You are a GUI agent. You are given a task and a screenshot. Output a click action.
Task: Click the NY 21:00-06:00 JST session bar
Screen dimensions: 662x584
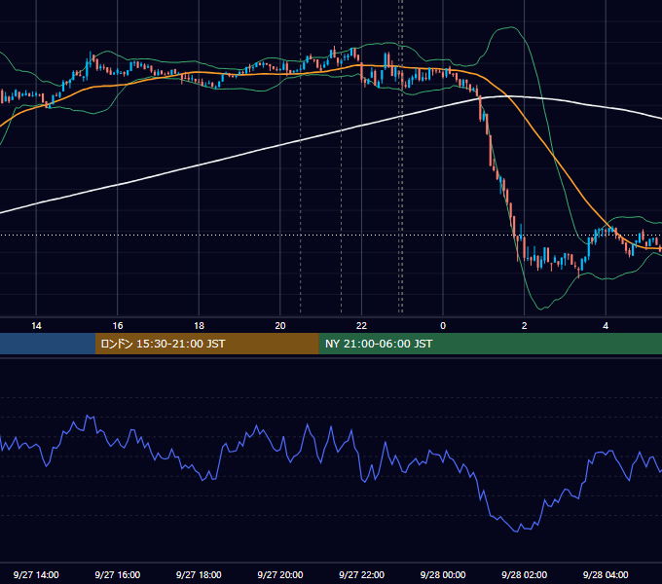[490, 344]
